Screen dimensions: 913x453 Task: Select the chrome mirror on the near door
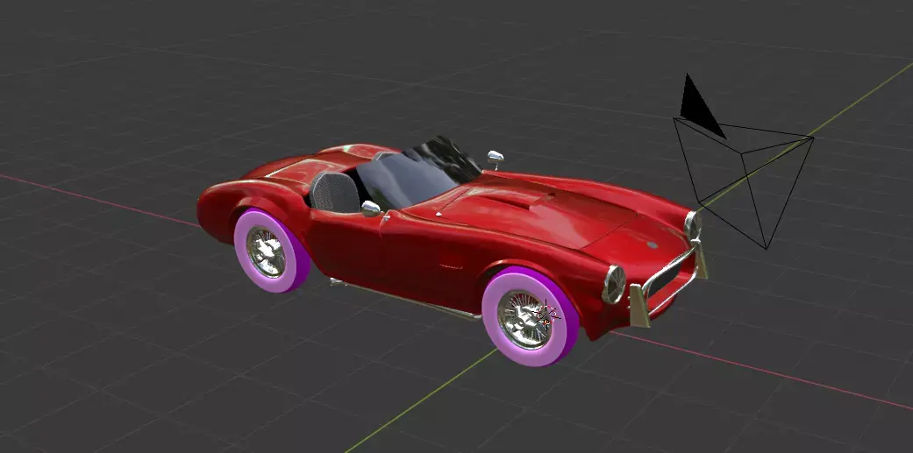pos(371,209)
